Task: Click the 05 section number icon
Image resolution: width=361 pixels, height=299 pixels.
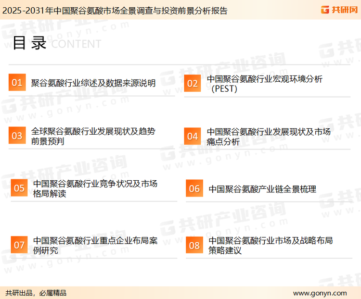Action: [x=19, y=188]
